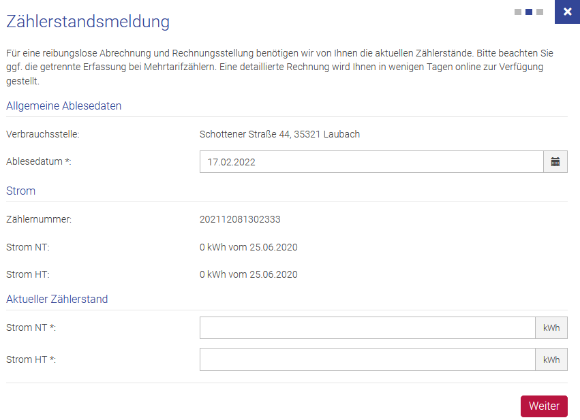Click the introductory paragraph about Abrechnung
Screen dimensions: 580x420
pos(279,67)
